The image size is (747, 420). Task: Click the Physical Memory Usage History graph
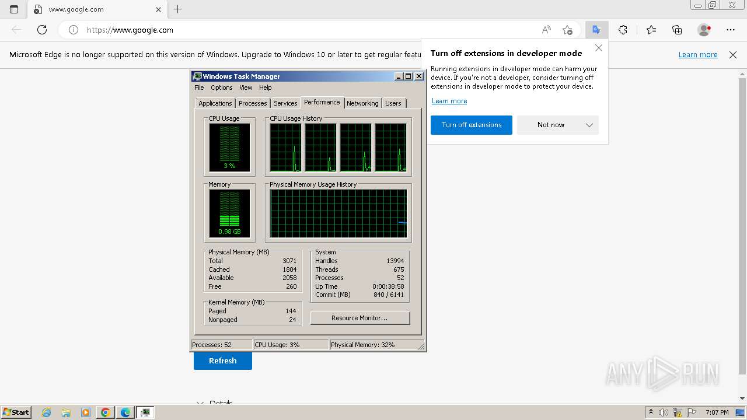[338, 213]
